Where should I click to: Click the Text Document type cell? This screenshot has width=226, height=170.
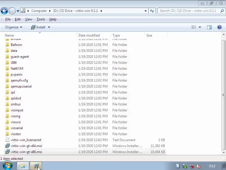[x=124, y=140]
